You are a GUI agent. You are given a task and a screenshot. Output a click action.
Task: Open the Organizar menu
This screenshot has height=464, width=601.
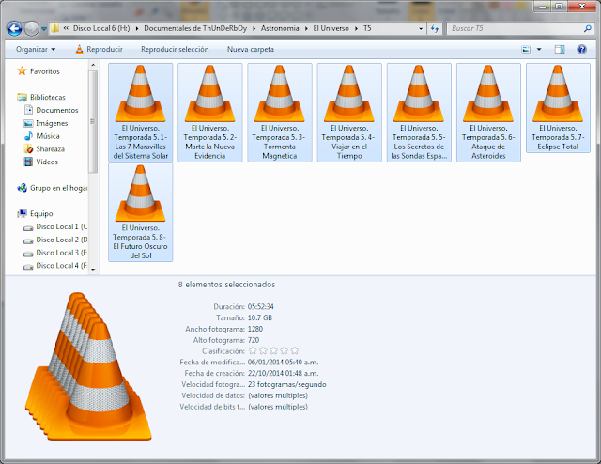pyautogui.click(x=36, y=49)
